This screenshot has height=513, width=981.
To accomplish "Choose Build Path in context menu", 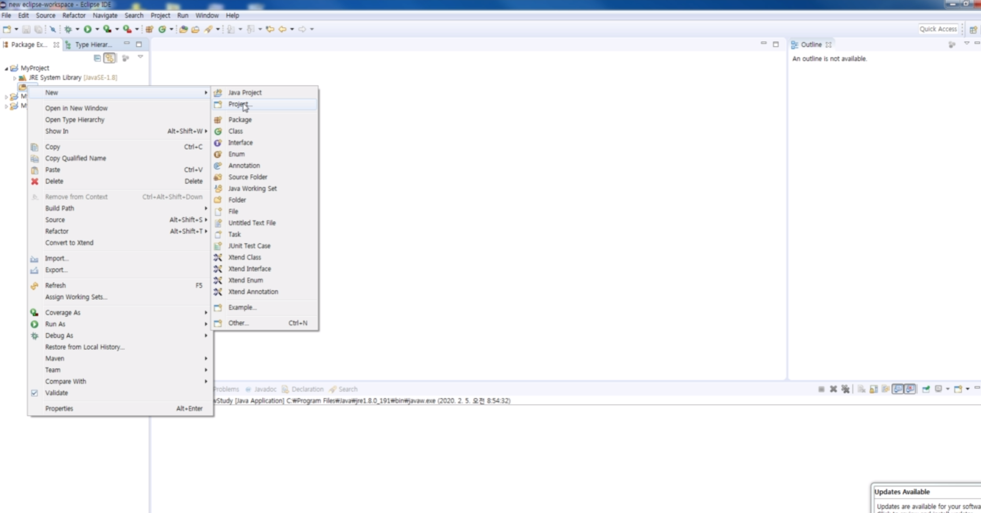I will pyautogui.click(x=121, y=209).
